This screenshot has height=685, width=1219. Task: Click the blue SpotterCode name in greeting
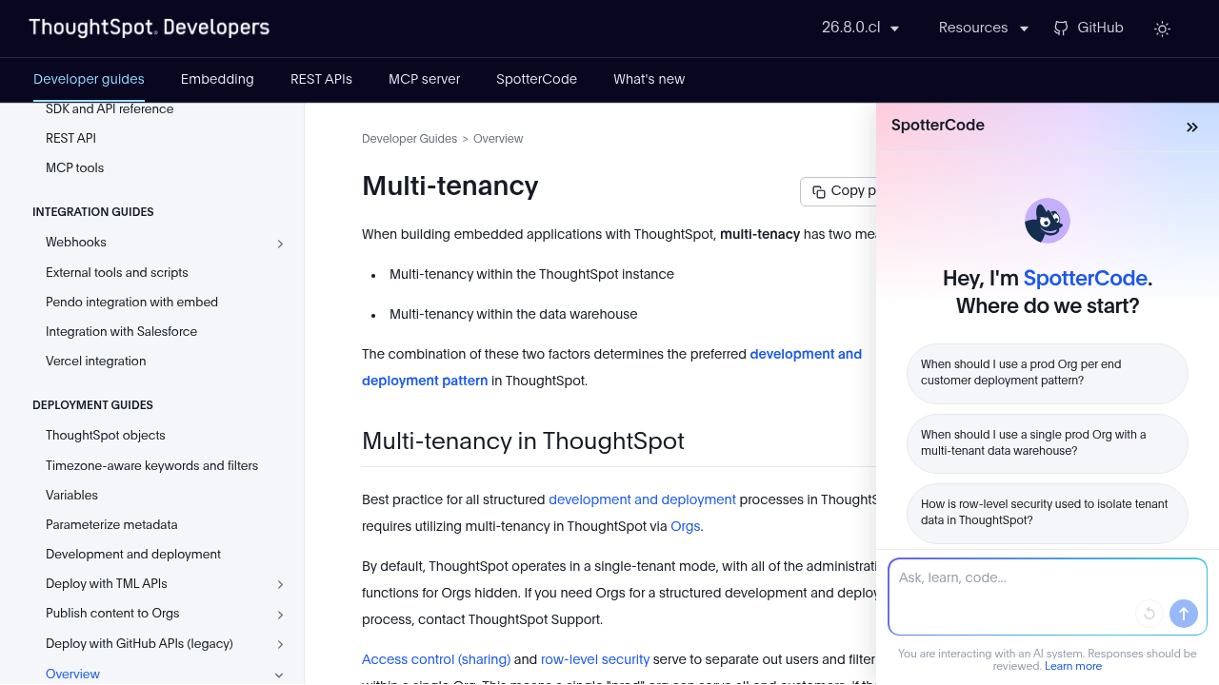tap(1086, 279)
